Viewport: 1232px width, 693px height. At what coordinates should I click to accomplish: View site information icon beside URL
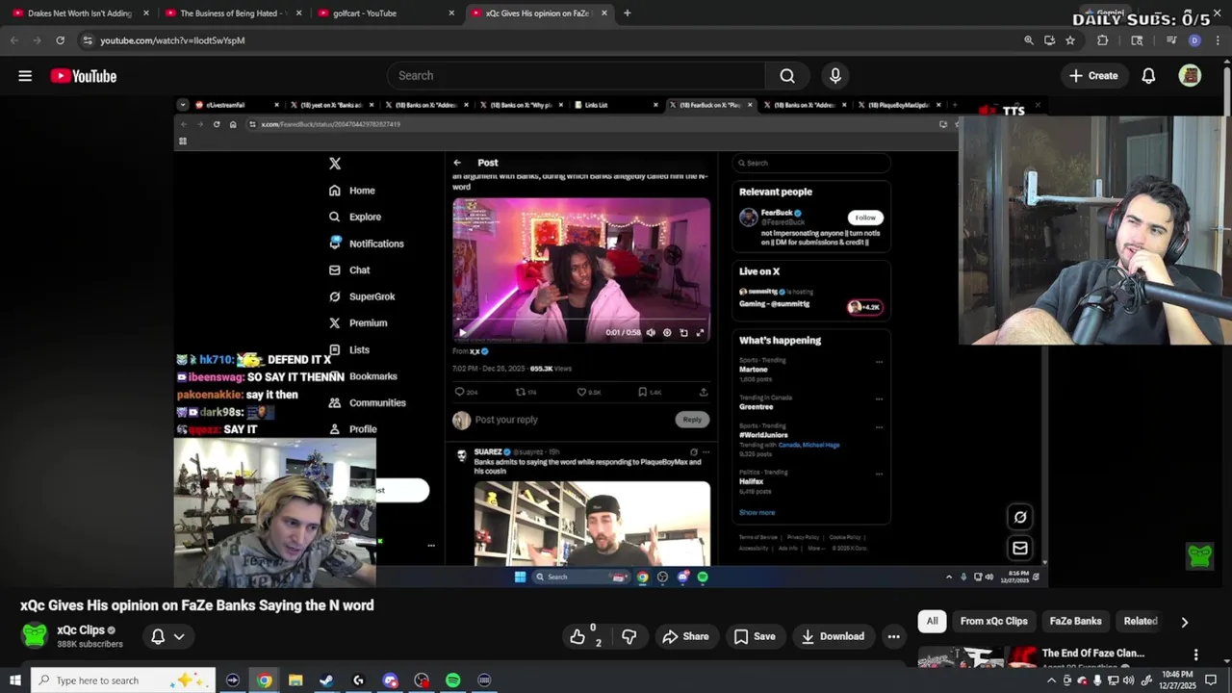pyautogui.click(x=88, y=40)
